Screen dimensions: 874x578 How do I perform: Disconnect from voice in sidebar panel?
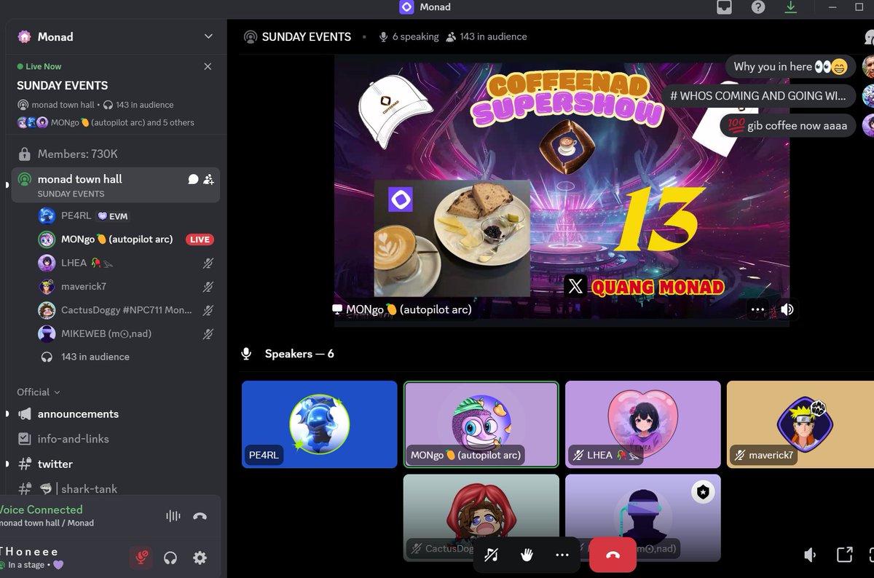tap(200, 516)
